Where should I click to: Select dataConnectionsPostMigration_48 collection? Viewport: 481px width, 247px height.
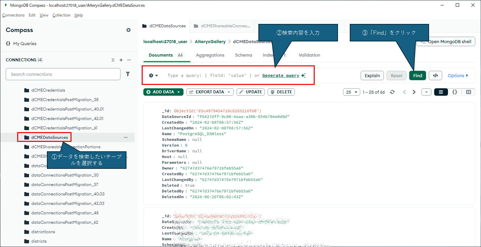click(x=65, y=213)
